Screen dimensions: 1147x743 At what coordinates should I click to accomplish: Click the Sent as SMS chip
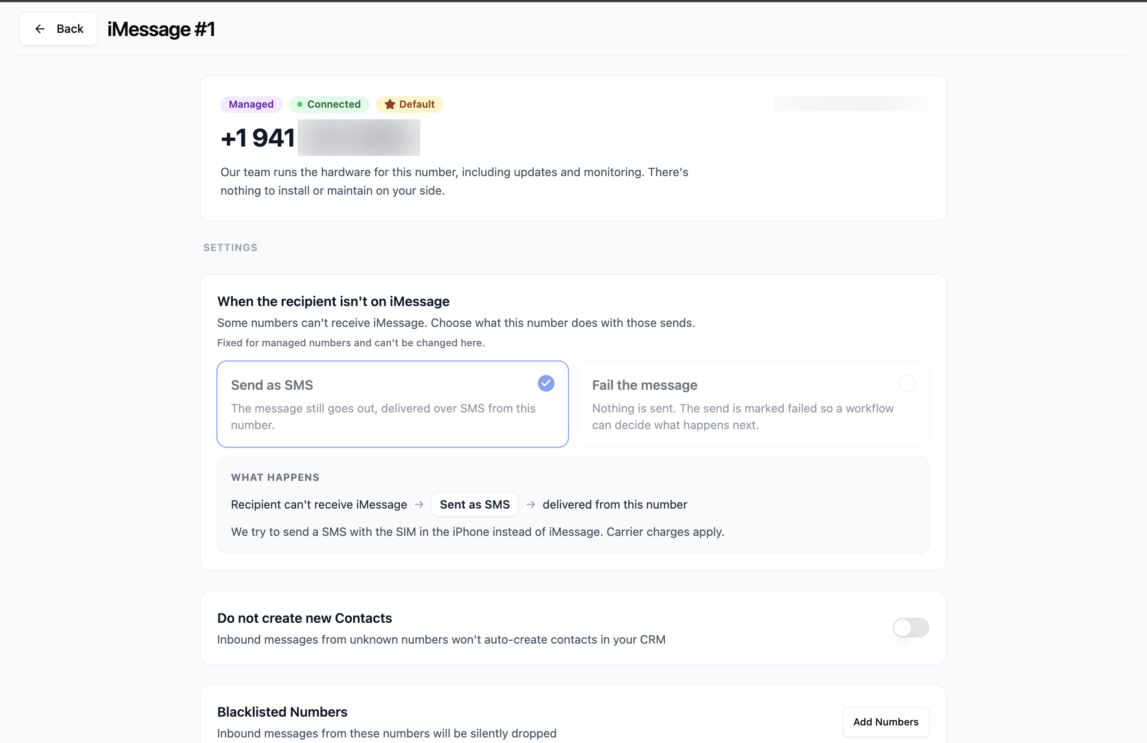(x=475, y=504)
